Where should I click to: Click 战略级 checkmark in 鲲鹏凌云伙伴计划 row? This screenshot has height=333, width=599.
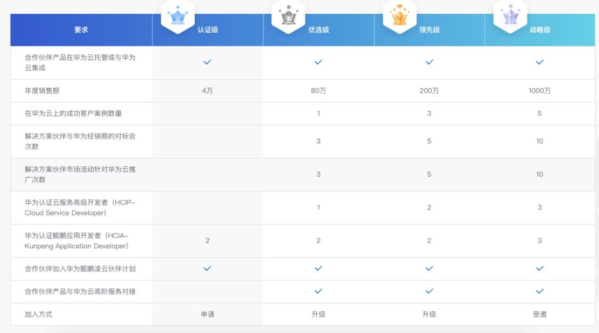tap(540, 269)
